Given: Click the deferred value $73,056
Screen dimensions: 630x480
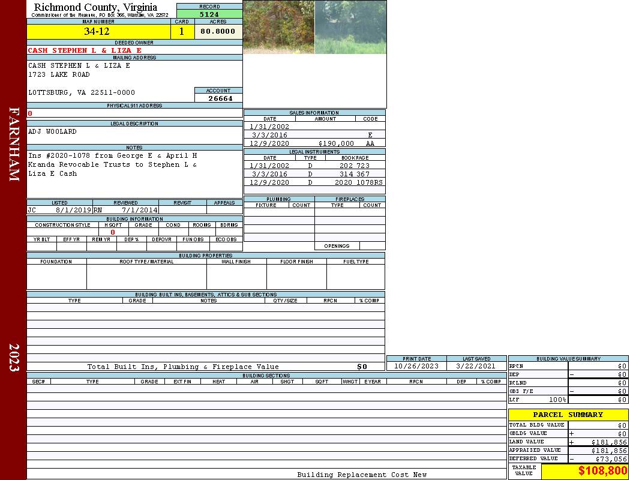Looking at the screenshot, I should tap(610, 459).
